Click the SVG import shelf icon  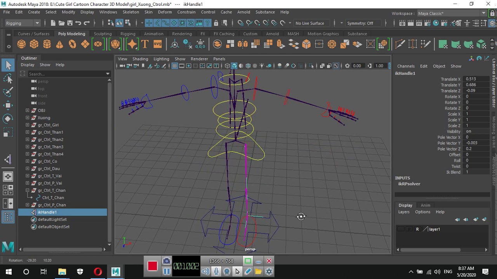click(157, 44)
